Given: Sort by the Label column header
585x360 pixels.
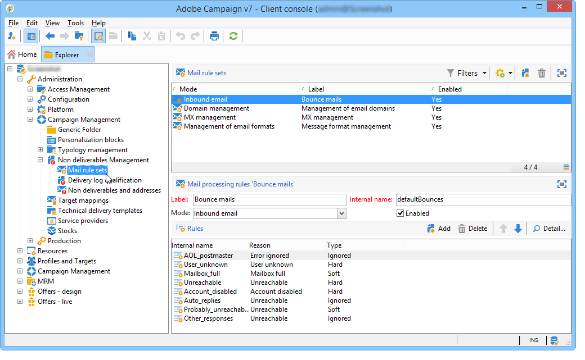Looking at the screenshot, I should tap(365, 89).
